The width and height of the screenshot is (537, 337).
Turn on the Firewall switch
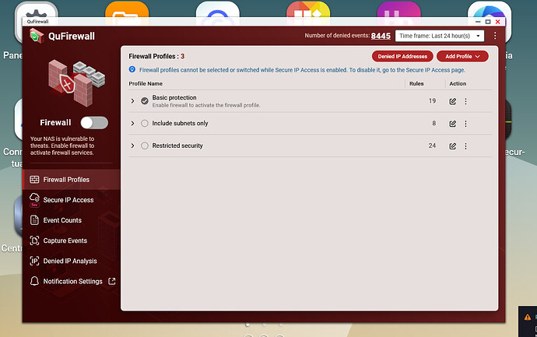point(94,123)
